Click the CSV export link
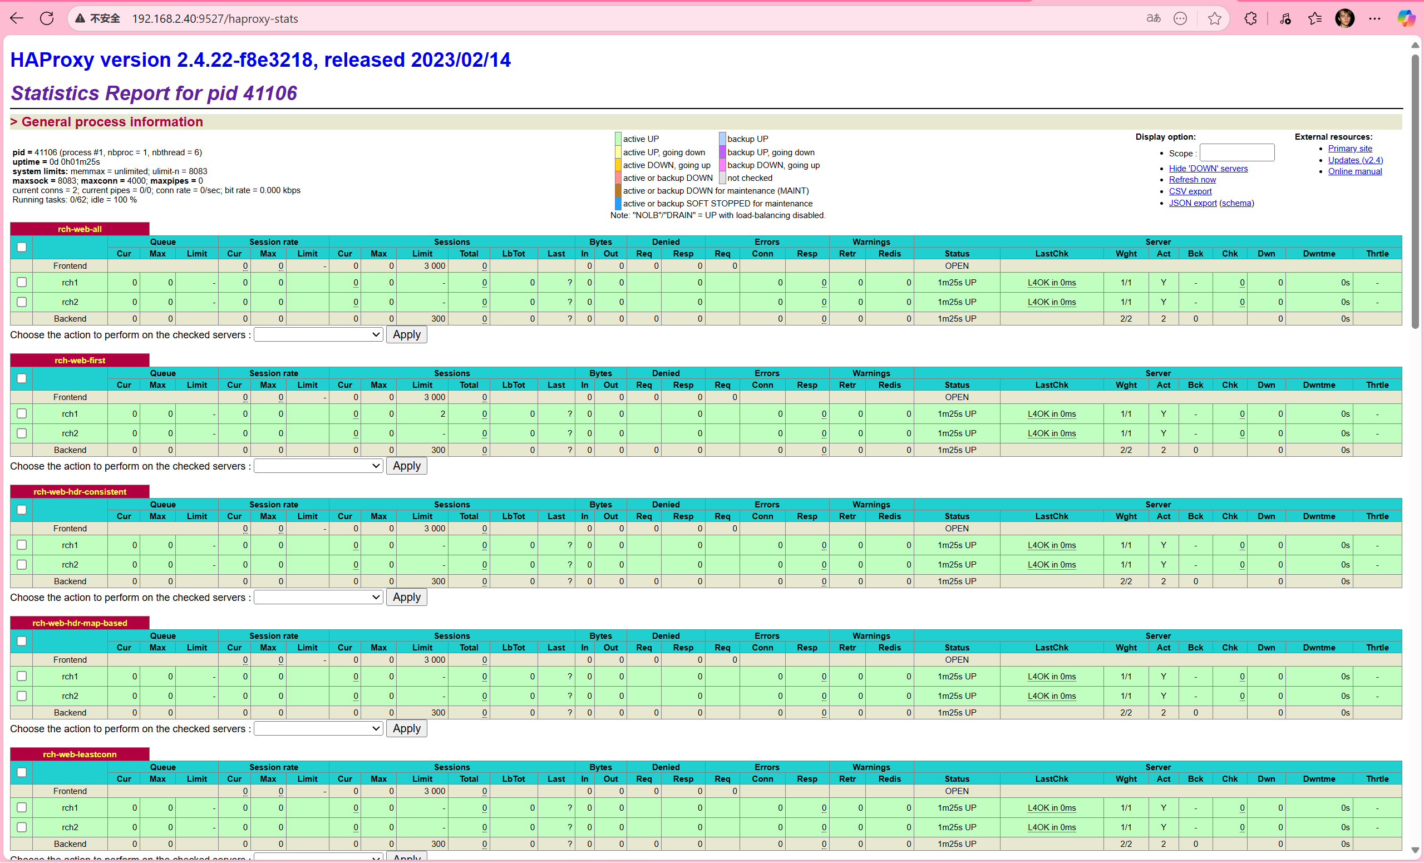This screenshot has width=1424, height=863. coord(1190,191)
